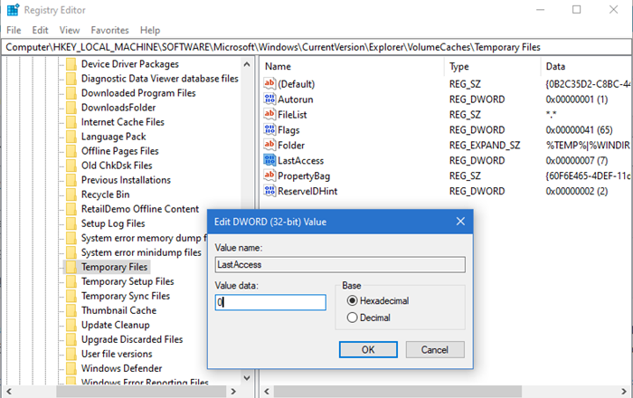Click the FileList string value icon
Viewport: 633px width, 398px height.
point(269,114)
